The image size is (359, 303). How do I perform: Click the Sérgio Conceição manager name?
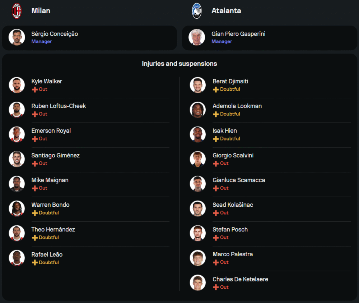click(x=55, y=34)
